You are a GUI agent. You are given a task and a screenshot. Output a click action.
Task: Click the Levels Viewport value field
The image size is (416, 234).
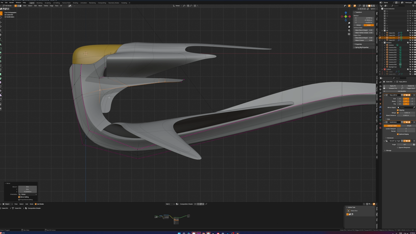[406, 129]
